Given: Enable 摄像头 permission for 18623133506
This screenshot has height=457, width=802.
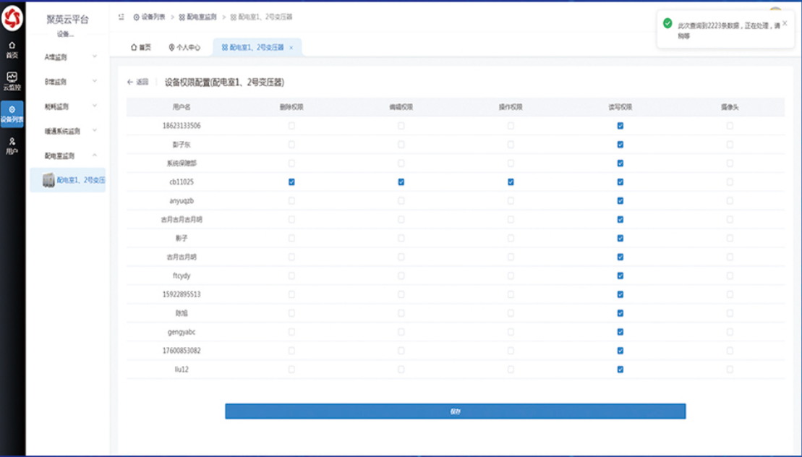Looking at the screenshot, I should [x=728, y=126].
